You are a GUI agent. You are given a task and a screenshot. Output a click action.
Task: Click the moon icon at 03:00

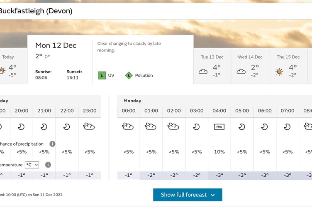(x=196, y=126)
